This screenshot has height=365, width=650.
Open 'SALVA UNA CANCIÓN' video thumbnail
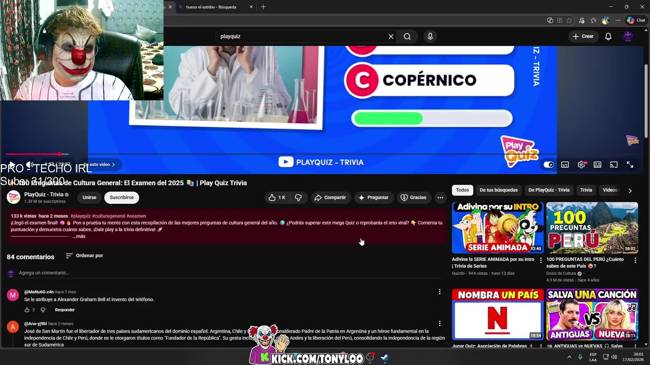(592, 314)
